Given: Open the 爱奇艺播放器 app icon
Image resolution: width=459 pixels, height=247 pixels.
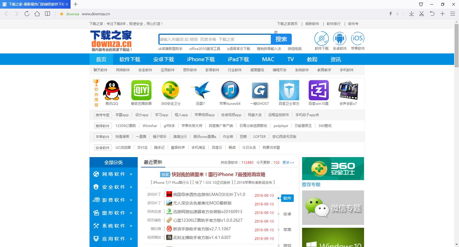Looking at the screenshot, I should 141,90.
